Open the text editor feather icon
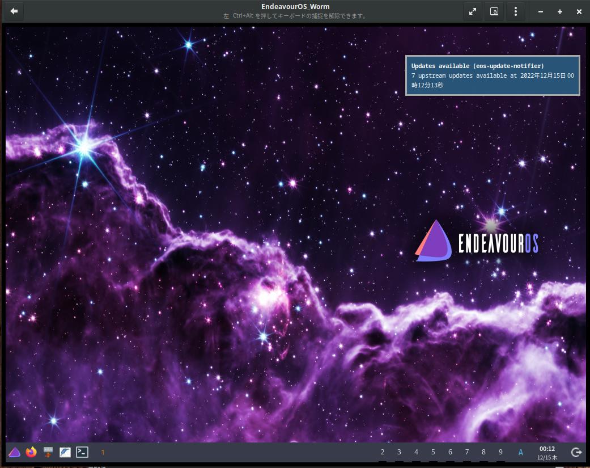Image resolution: width=590 pixels, height=468 pixels. pyautogui.click(x=65, y=452)
